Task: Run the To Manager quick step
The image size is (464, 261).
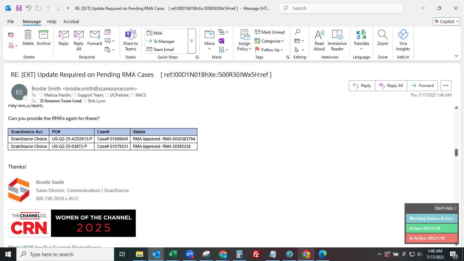Action: click(166, 41)
